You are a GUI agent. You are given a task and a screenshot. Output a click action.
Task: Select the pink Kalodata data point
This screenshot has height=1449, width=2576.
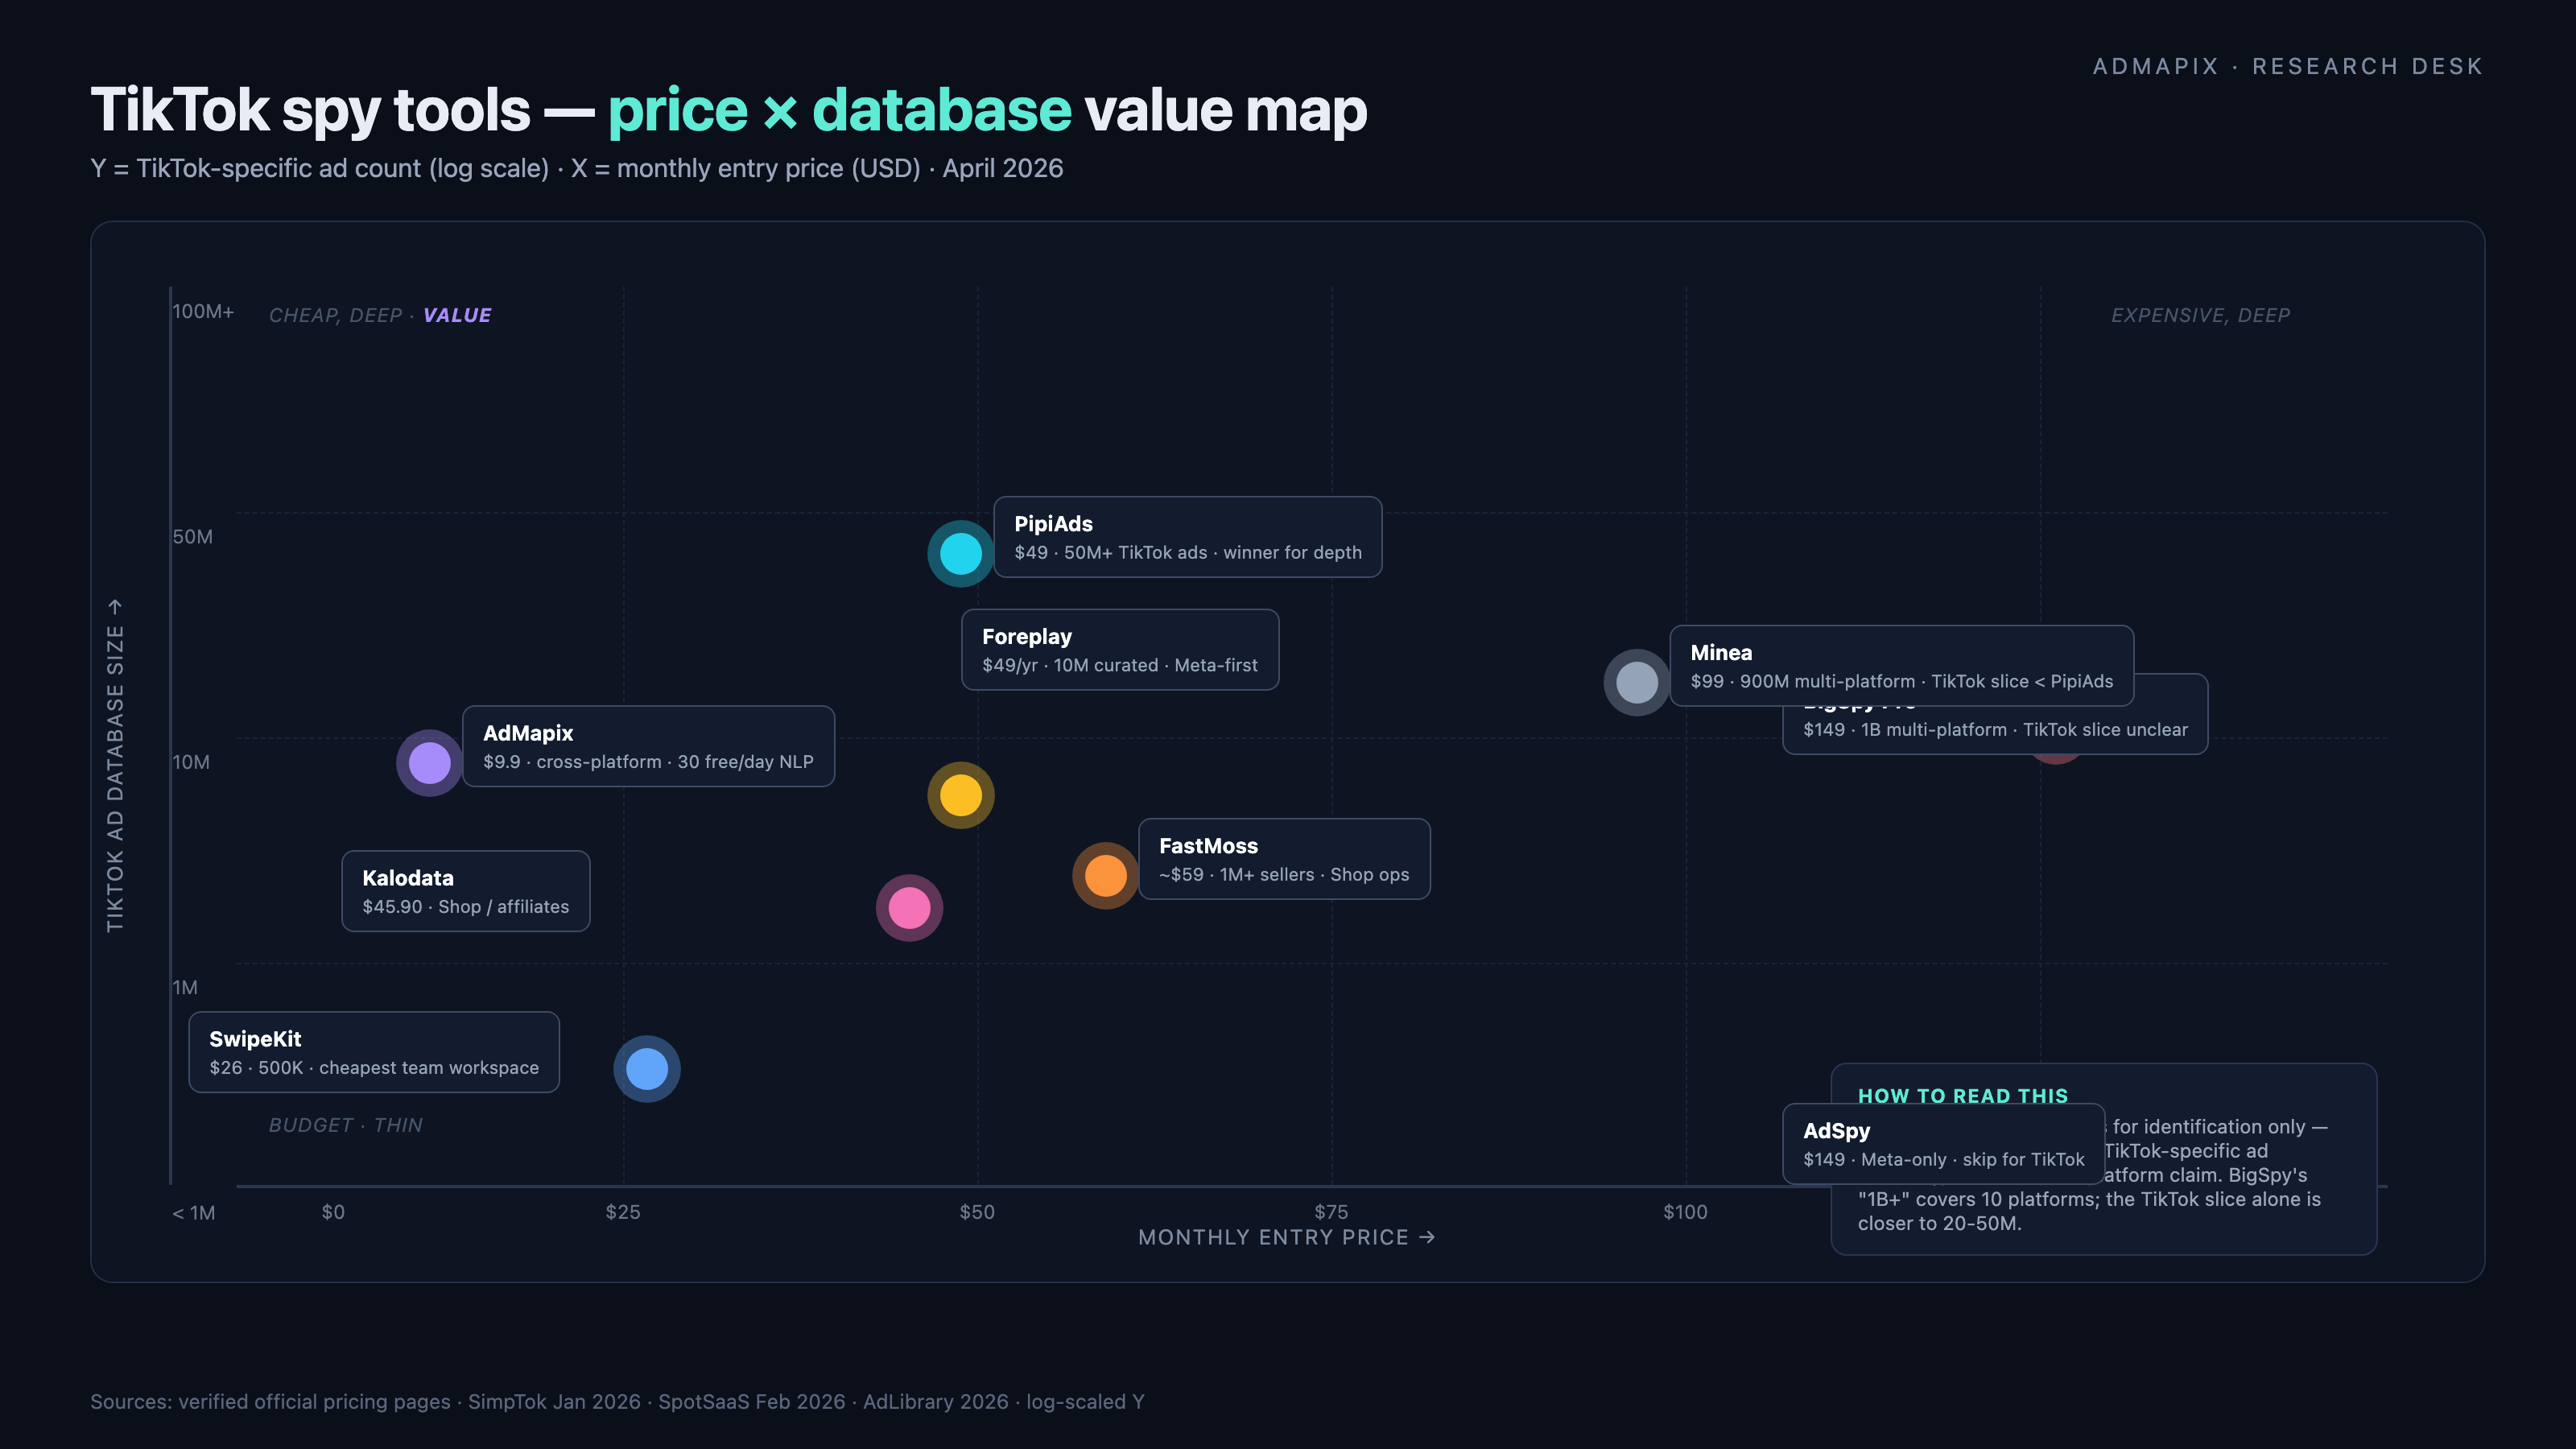(909, 908)
